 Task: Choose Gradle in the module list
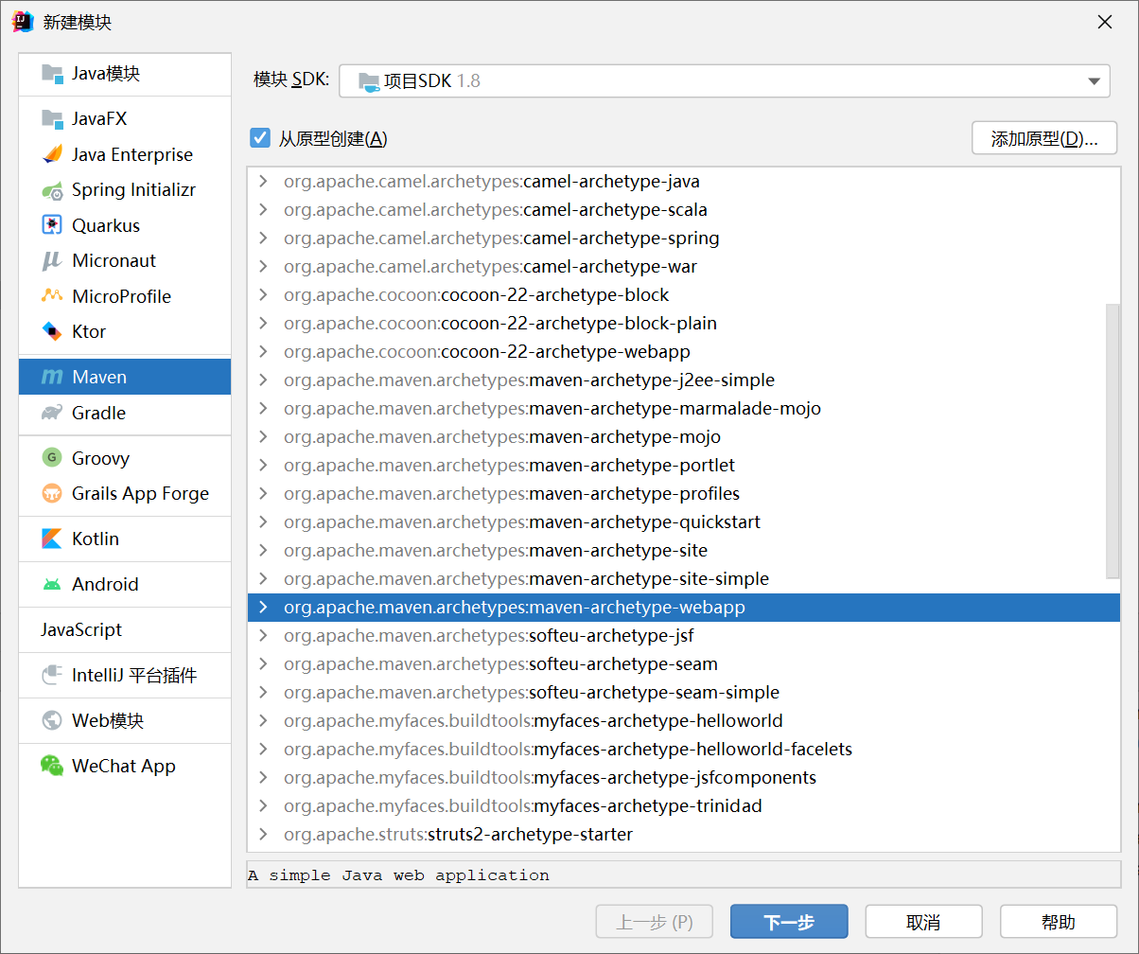point(125,413)
